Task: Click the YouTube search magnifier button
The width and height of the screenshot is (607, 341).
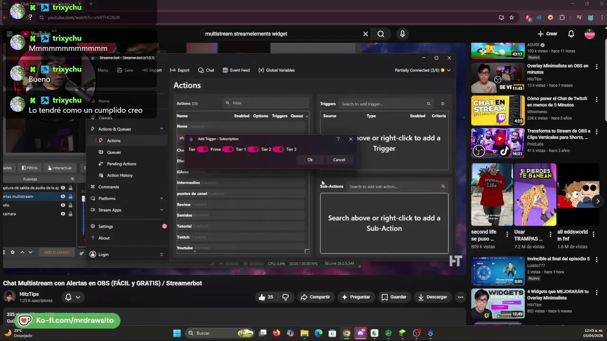Action: click(x=381, y=34)
